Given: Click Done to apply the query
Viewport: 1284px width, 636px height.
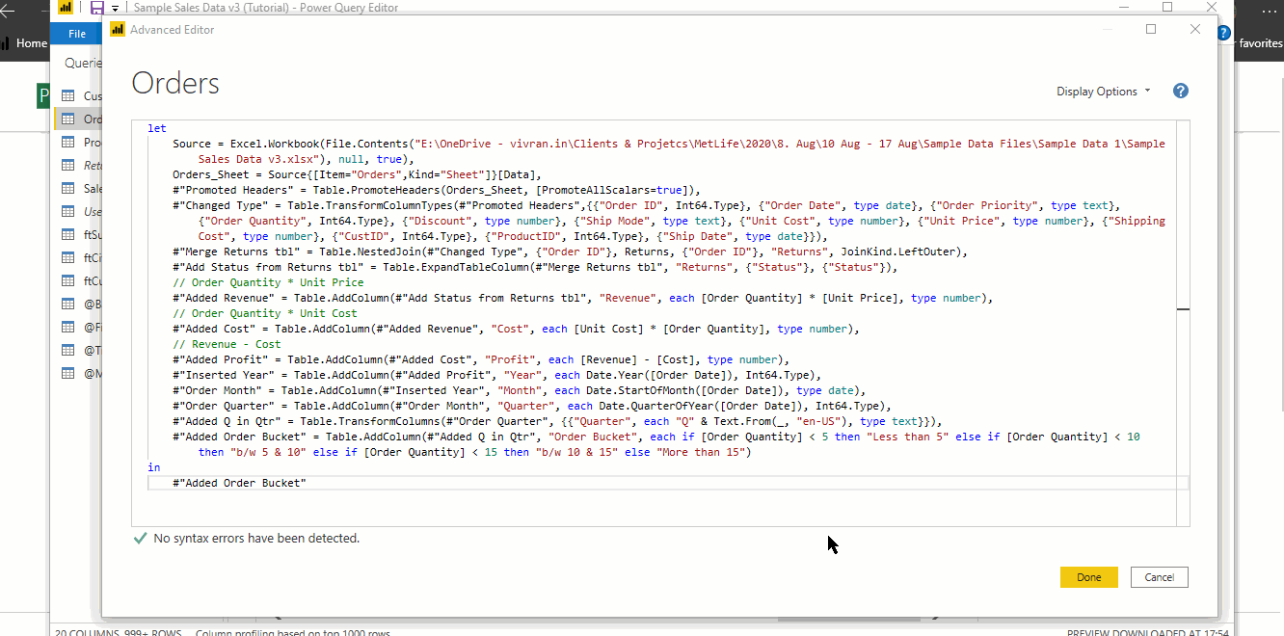Looking at the screenshot, I should [1089, 577].
